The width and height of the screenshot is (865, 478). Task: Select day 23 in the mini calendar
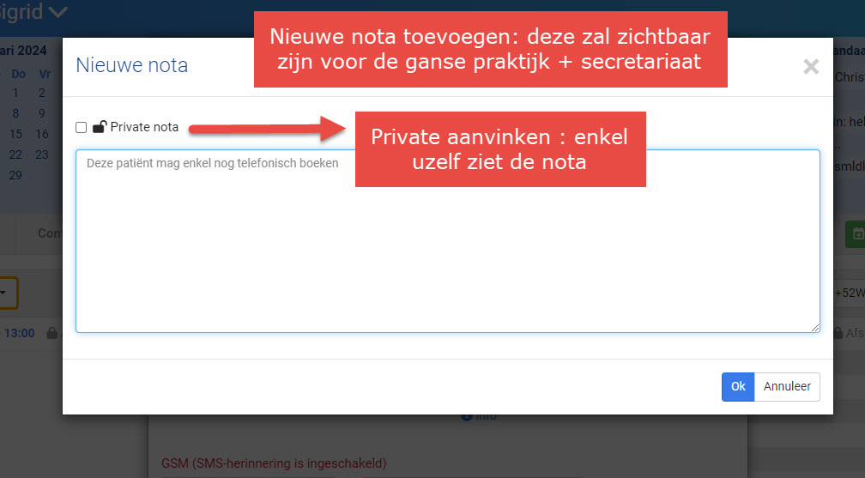[x=42, y=154]
